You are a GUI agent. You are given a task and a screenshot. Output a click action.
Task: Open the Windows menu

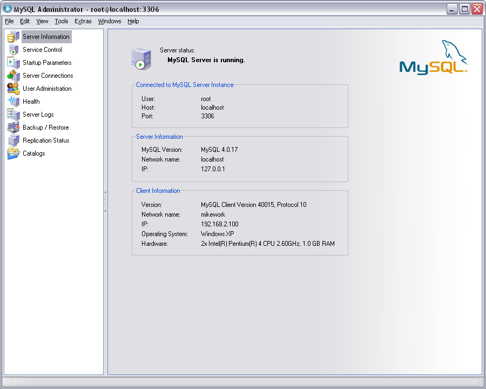pos(110,21)
